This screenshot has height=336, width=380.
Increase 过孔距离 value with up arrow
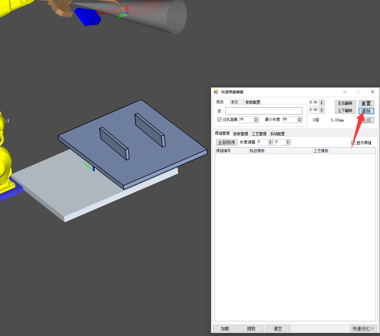tap(256, 118)
